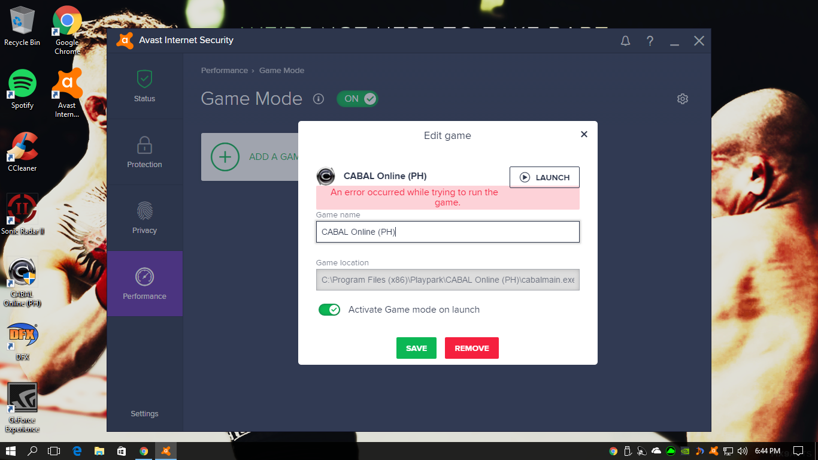Viewport: 818px width, 460px height.
Task: Open File Explorer from the taskbar
Action: (99, 451)
